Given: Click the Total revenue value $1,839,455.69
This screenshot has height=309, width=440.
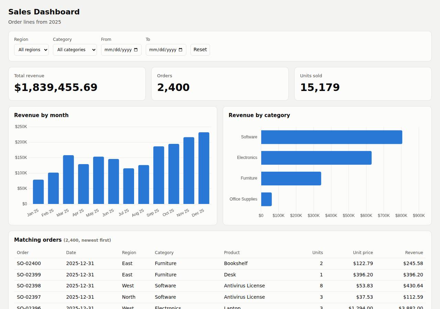Looking at the screenshot, I should 56,88.
